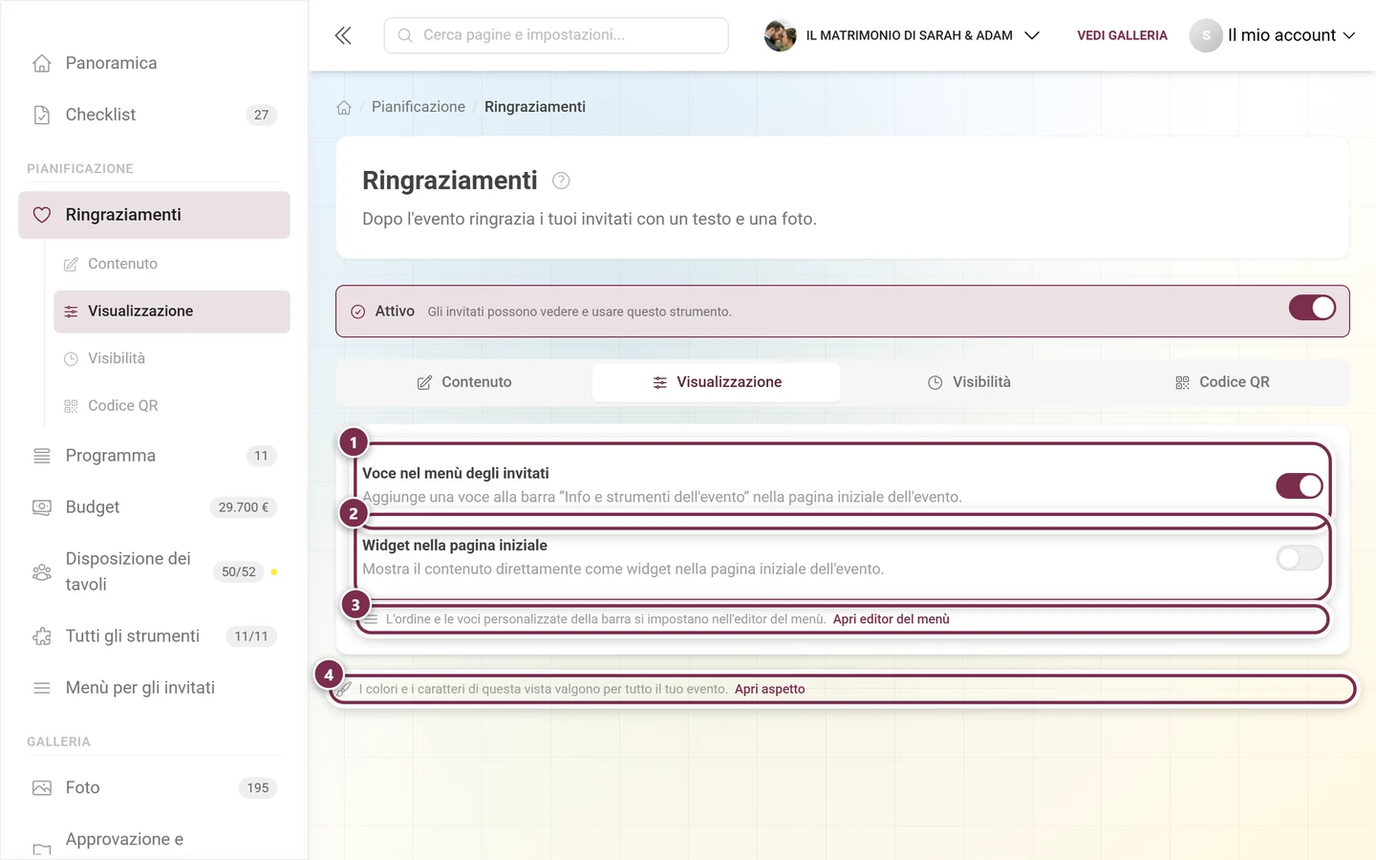The image size is (1376, 860).
Task: Open Tutti gli strumenti in the sidebar
Action: (x=154, y=636)
